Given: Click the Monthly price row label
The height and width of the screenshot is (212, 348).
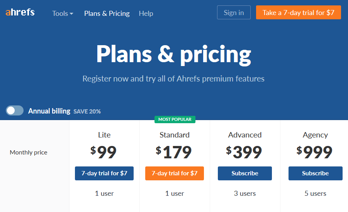Looking at the screenshot, I should click(x=29, y=153).
